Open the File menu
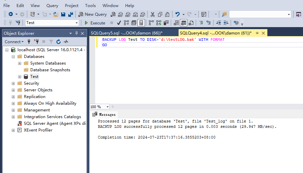 click(x=7, y=6)
